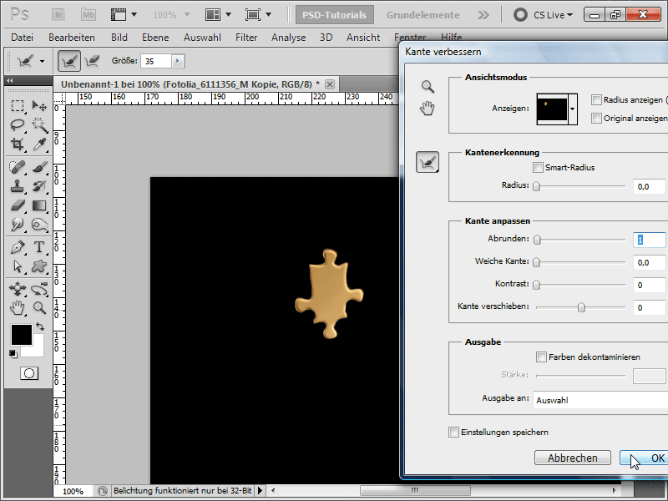Image resolution: width=668 pixels, height=501 pixels.
Task: Select the Brush tool
Action: (39, 167)
